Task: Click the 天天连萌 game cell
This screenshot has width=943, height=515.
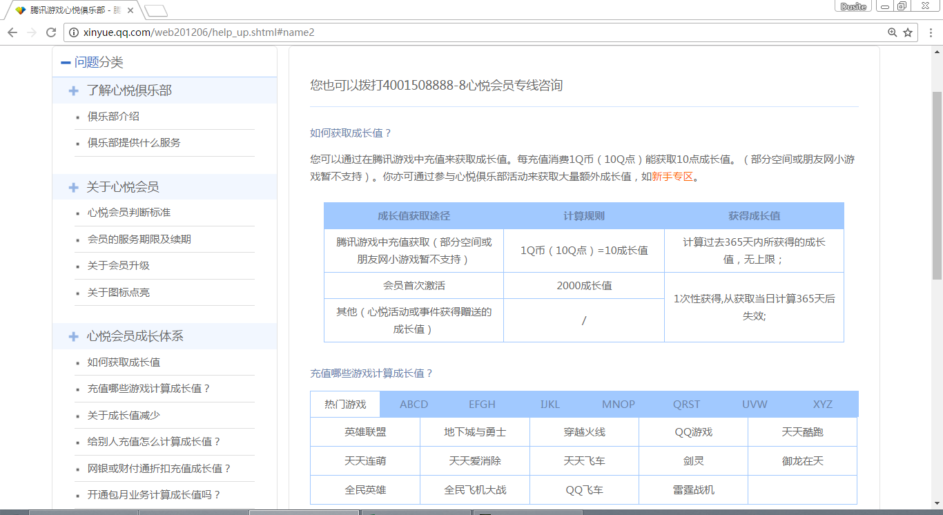Action: pos(365,461)
